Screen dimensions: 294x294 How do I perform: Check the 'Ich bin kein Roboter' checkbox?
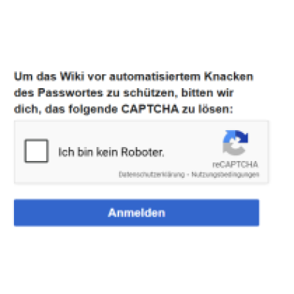pyautogui.click(x=36, y=151)
